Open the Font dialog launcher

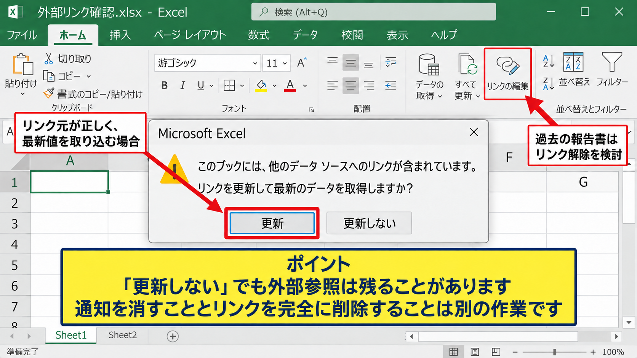311,110
